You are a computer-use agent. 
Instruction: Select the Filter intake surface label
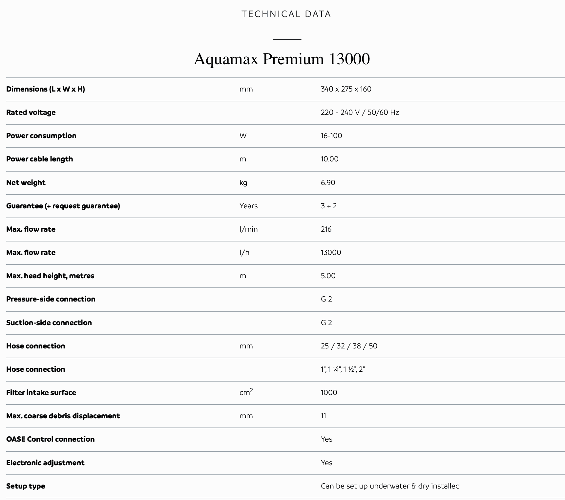[41, 393]
